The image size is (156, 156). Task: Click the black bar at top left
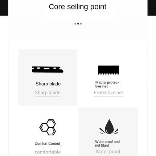click(4, 8)
